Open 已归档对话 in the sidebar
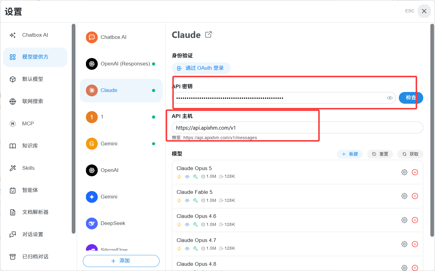The height and width of the screenshot is (271, 435). click(35, 257)
